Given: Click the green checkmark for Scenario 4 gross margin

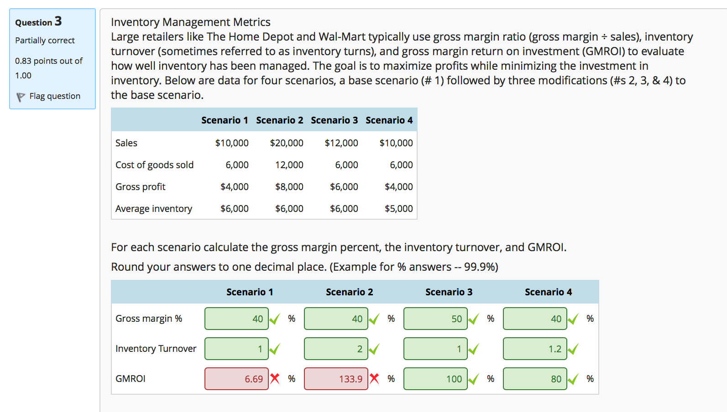Looking at the screenshot, I should click(x=573, y=319).
